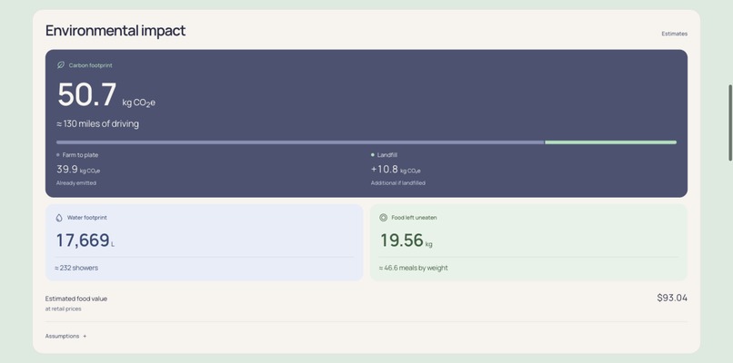Click the 39.9 Farm to plate value

pyautogui.click(x=67, y=170)
